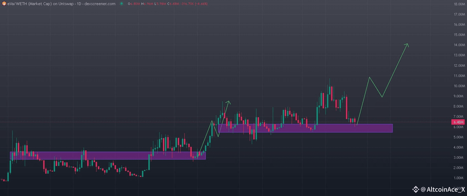Image resolution: width=467 pixels, height=196 pixels.
Task: Click the 12.00M price axis label
Action: 459,66
